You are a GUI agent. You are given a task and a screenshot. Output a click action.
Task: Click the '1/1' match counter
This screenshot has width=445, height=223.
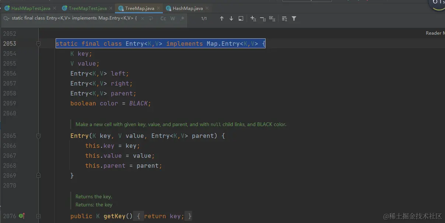click(x=204, y=18)
